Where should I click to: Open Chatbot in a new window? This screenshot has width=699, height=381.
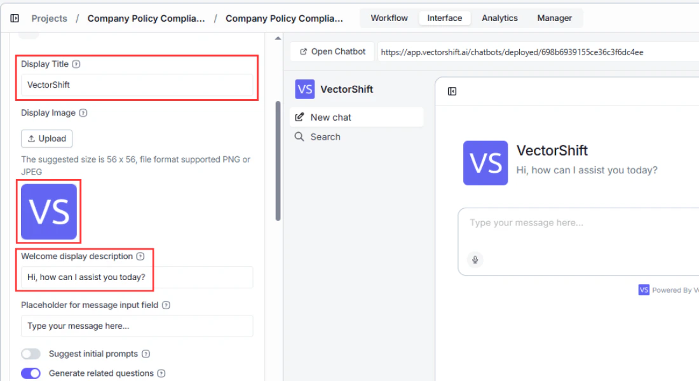point(332,51)
